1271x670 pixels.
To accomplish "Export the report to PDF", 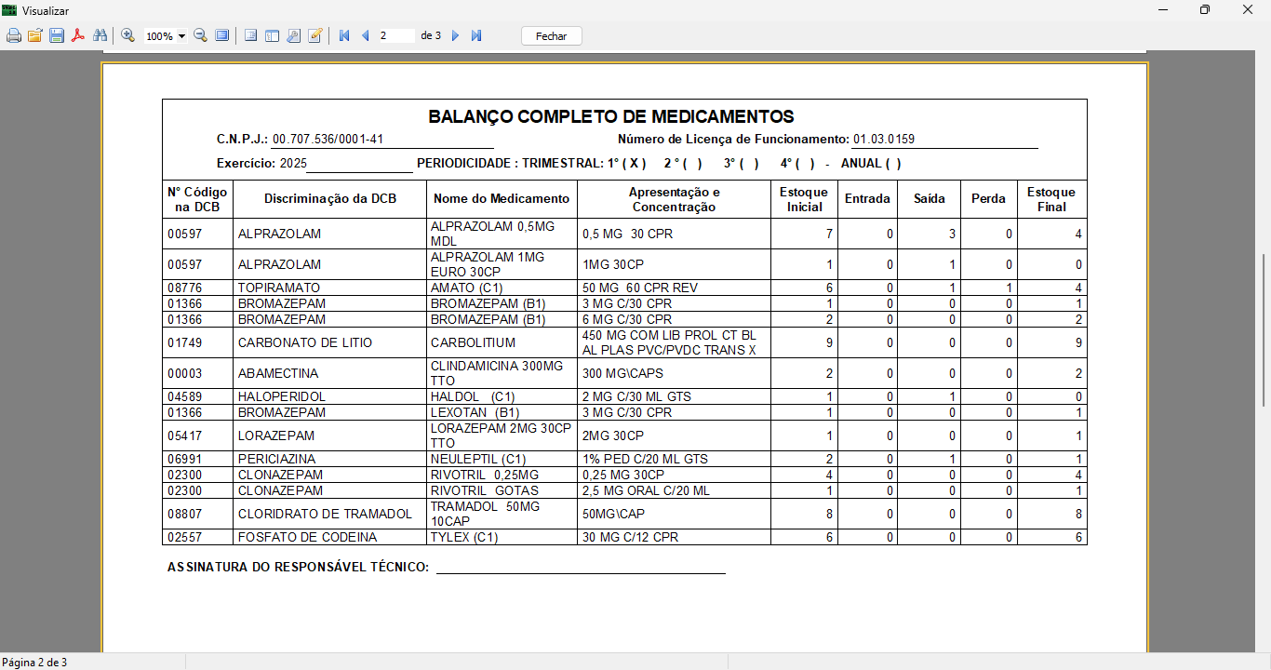I will [78, 36].
